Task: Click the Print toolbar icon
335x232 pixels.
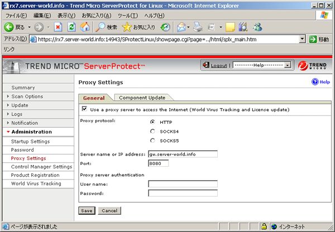Action: coord(199,27)
